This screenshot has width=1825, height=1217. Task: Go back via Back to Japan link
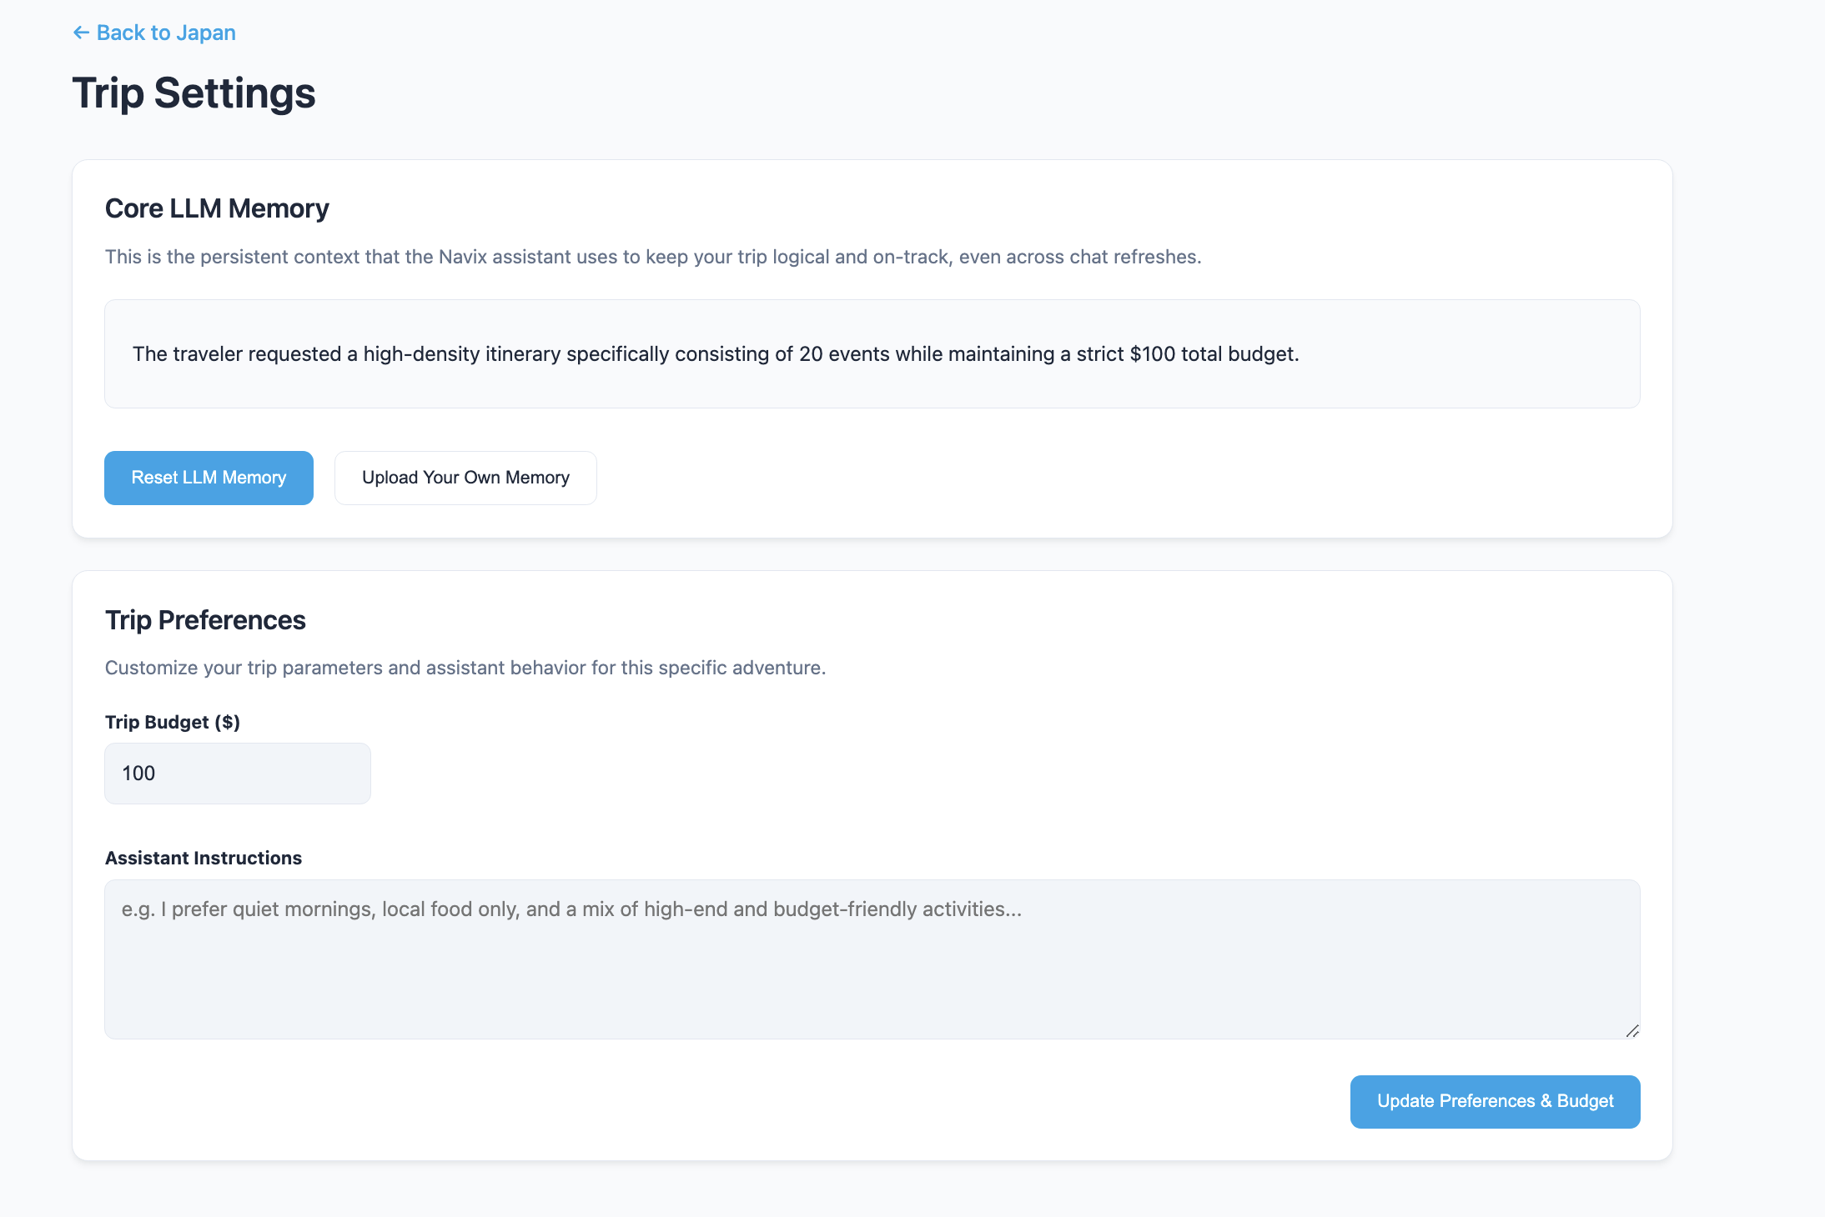click(x=166, y=33)
